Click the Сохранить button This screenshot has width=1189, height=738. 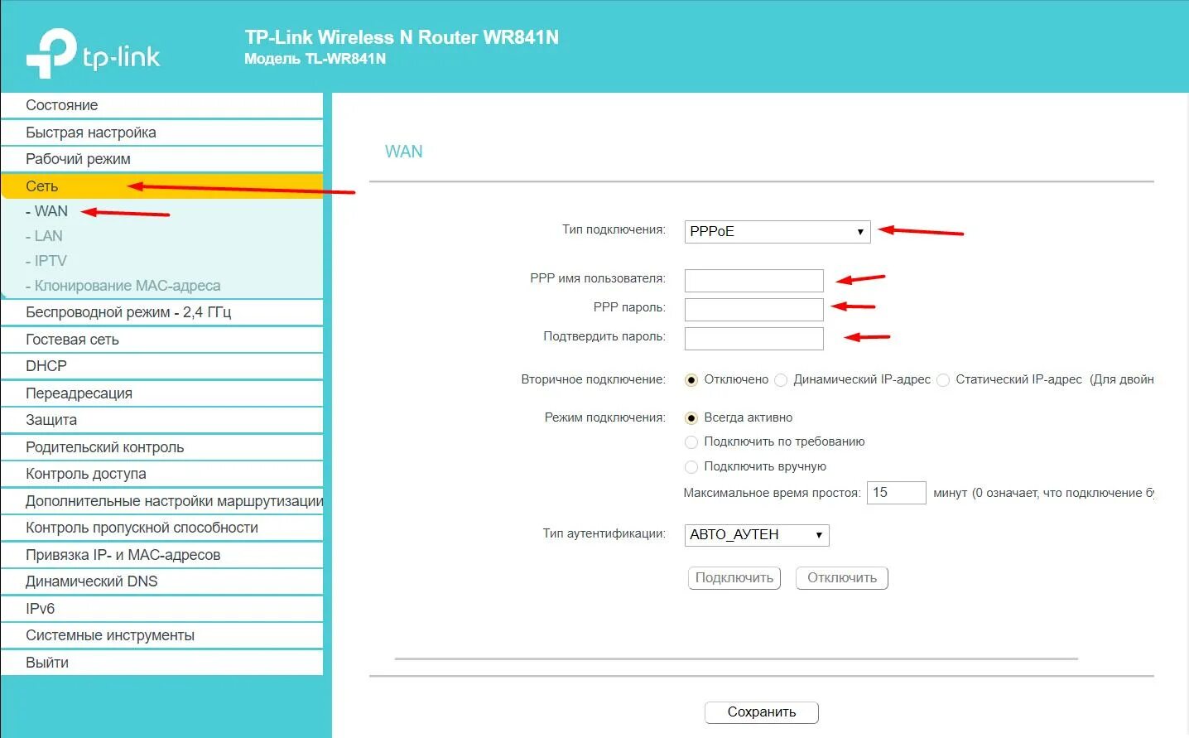pyautogui.click(x=762, y=712)
